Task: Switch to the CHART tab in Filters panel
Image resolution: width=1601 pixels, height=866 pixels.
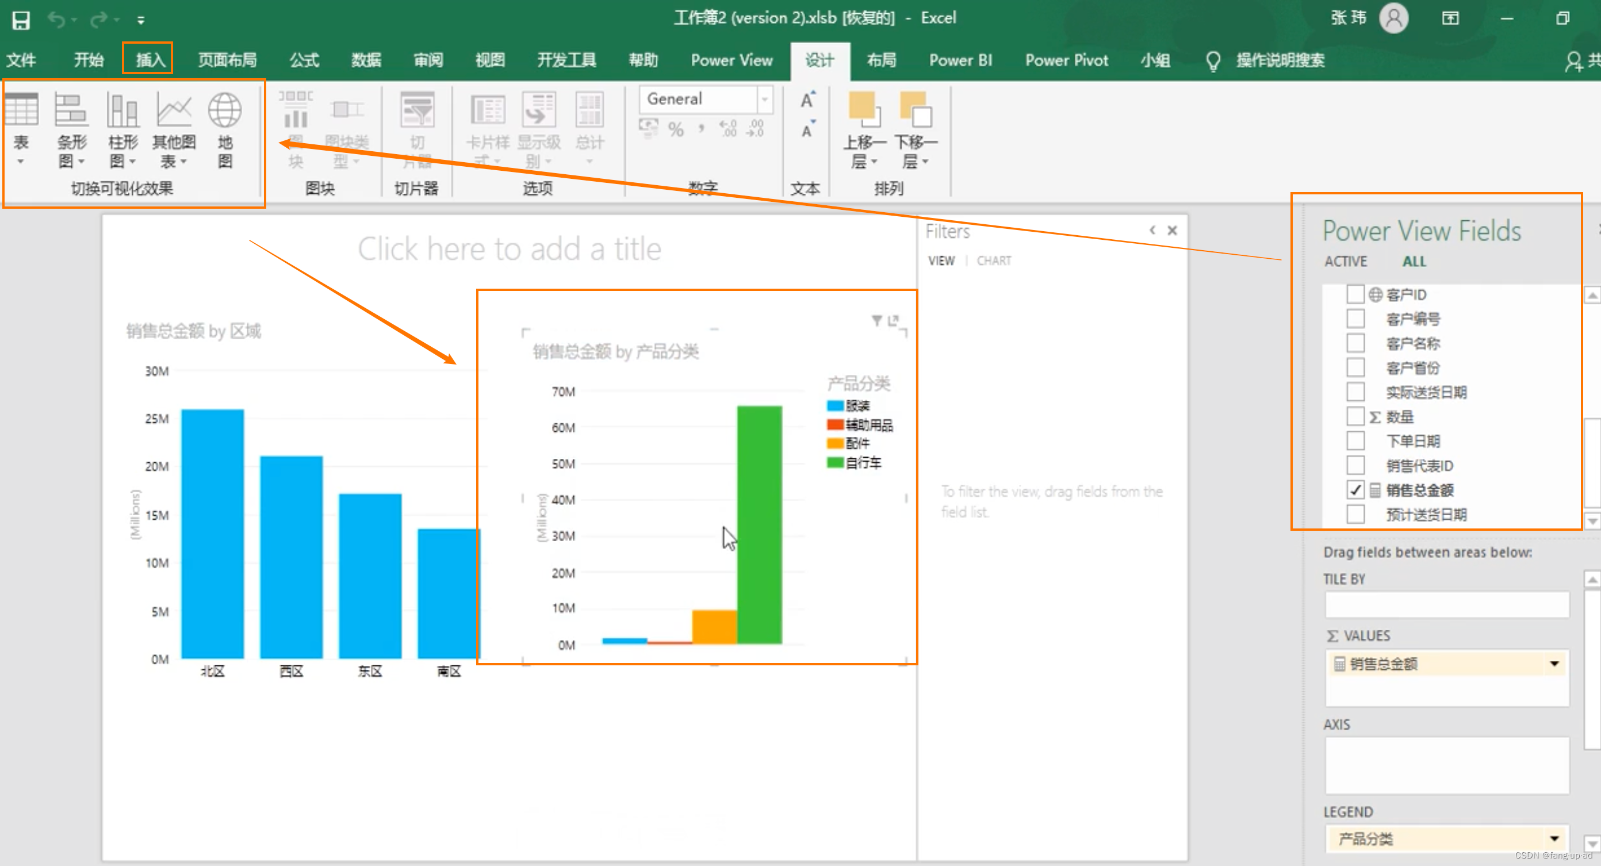Action: click(x=993, y=260)
